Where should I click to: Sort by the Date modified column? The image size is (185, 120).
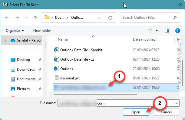[144, 39]
